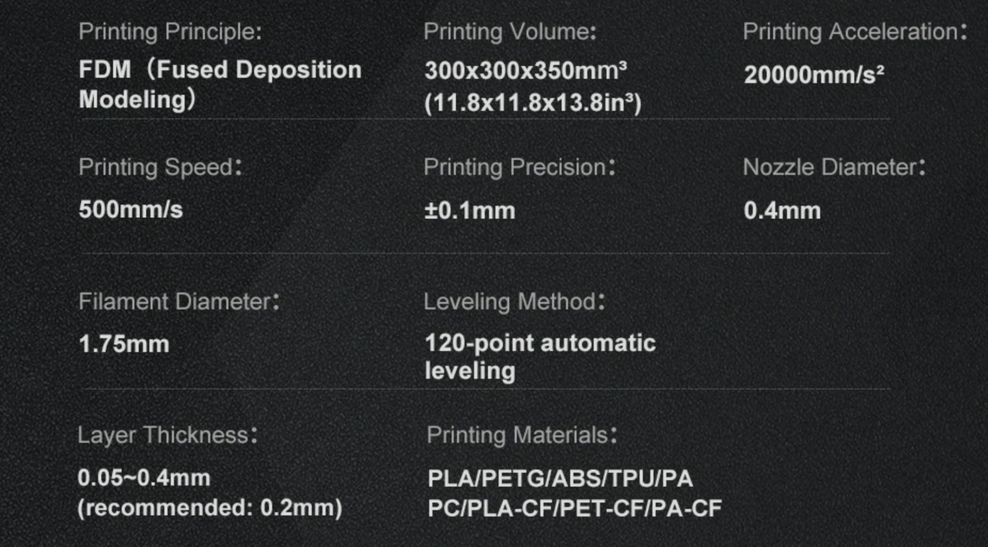Click the Printing Volume label

(x=510, y=32)
